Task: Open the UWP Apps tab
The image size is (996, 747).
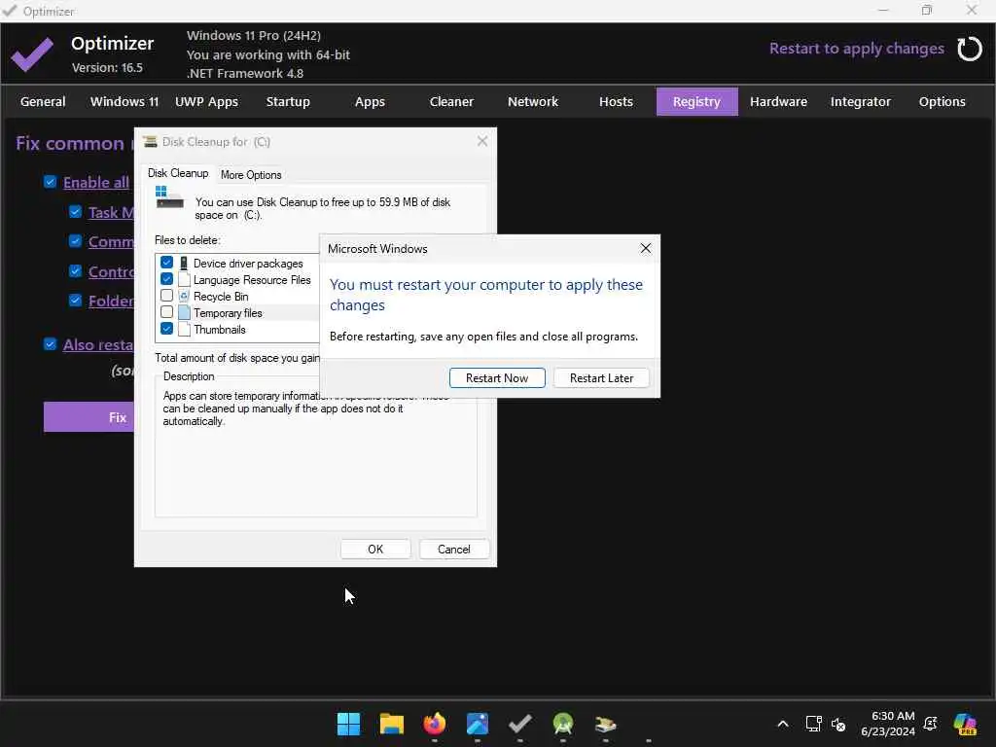Action: click(x=206, y=101)
